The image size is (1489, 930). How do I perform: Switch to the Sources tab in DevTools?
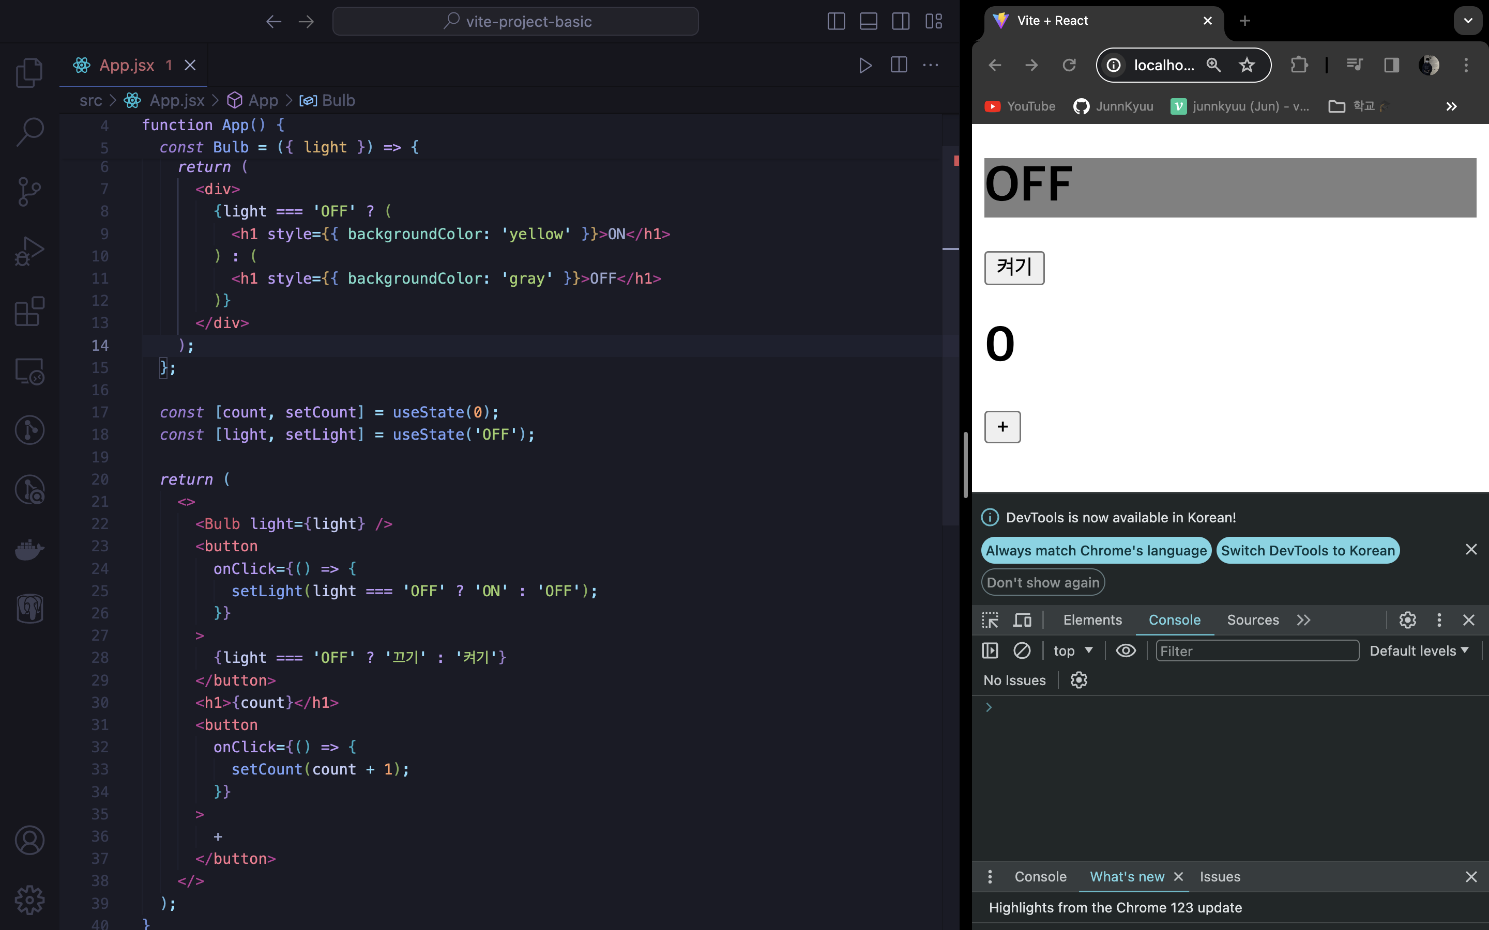pos(1252,620)
